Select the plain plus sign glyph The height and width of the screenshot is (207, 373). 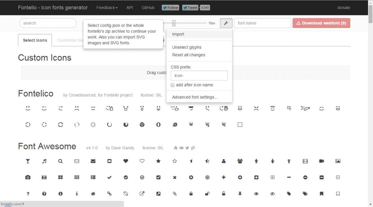[223, 177]
